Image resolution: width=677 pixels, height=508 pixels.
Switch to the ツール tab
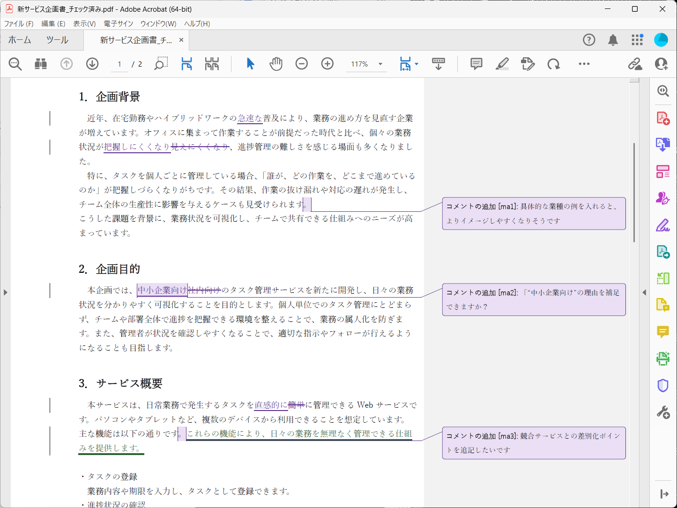[x=57, y=40]
